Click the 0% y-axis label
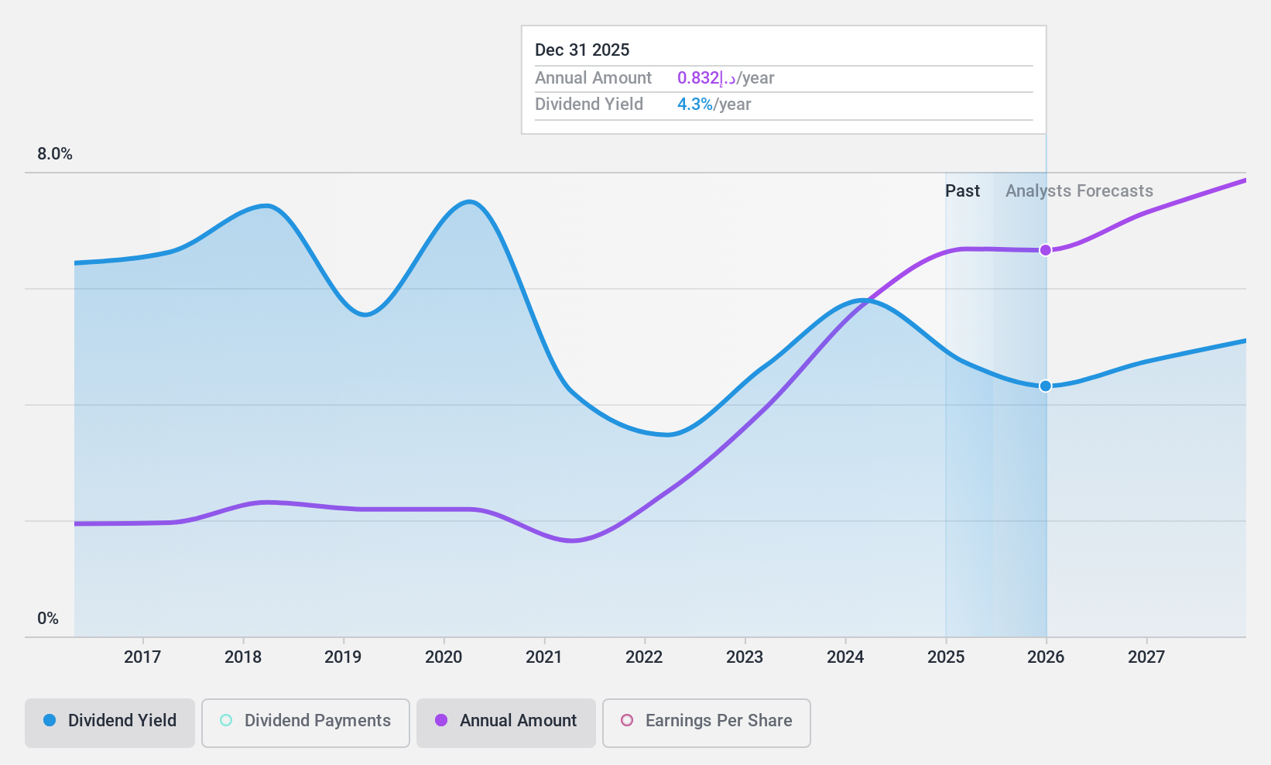 [x=48, y=619]
